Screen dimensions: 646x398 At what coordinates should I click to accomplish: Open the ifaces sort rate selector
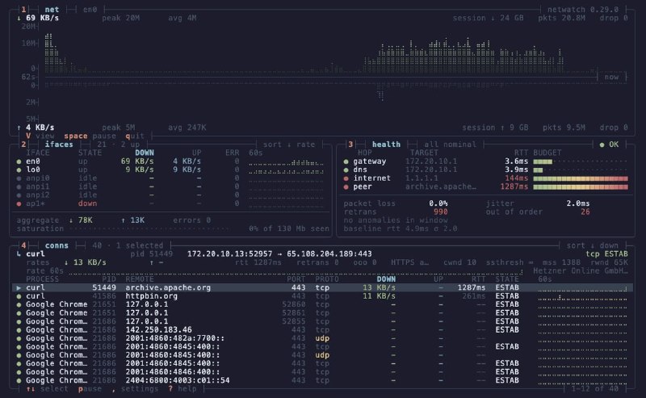coord(289,145)
